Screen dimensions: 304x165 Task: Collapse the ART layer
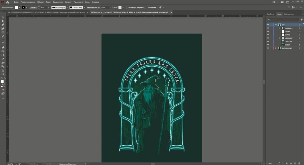pos(276,25)
